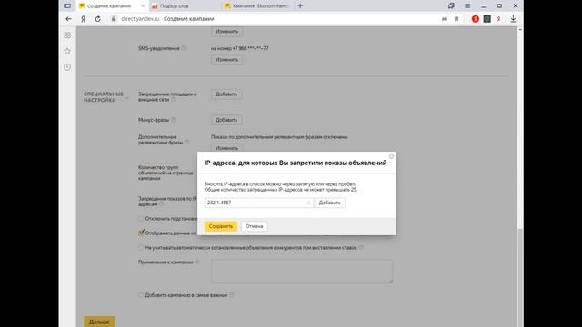
Task: Switch to the Кампания Ekonom-Rem tab
Action: coord(256,6)
